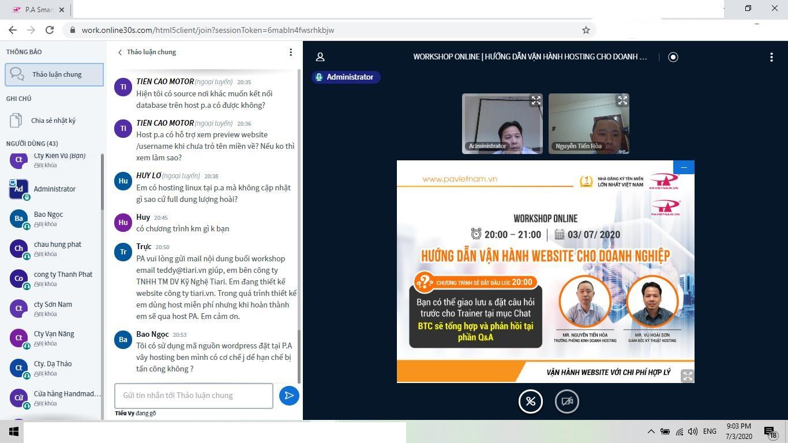Click the THÔNG BÁO heading
The height and width of the screenshot is (443, 788).
point(24,52)
